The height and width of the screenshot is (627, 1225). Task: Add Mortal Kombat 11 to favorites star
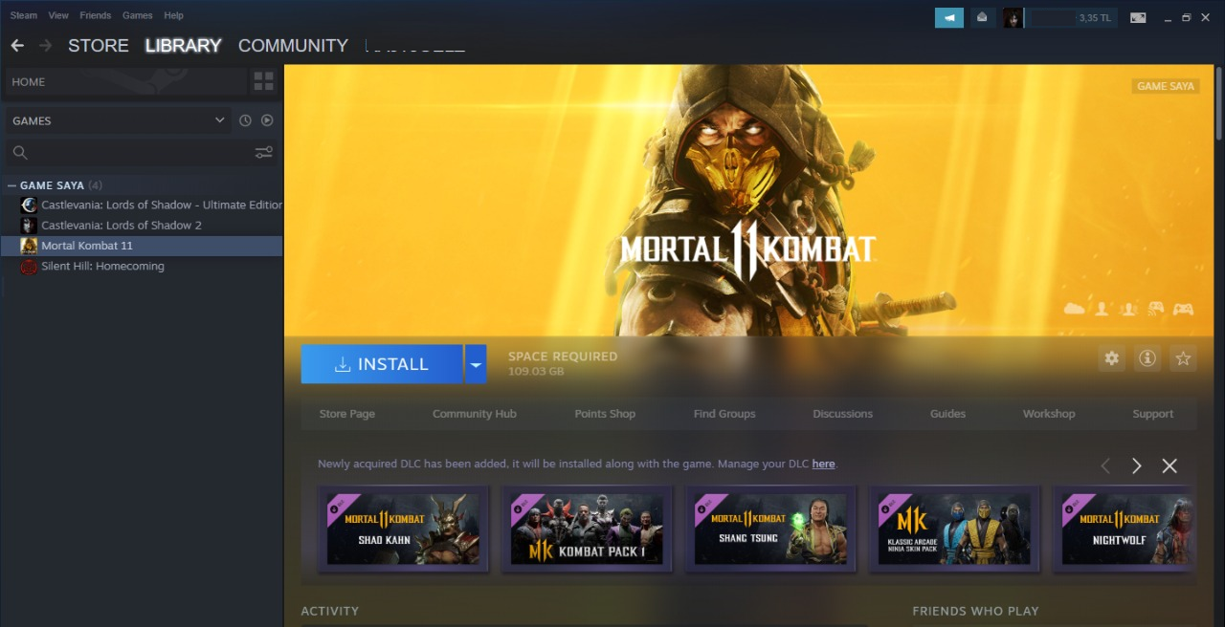[x=1183, y=358]
